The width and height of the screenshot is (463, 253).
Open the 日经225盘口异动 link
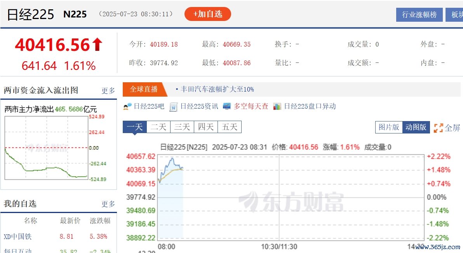click(310, 106)
